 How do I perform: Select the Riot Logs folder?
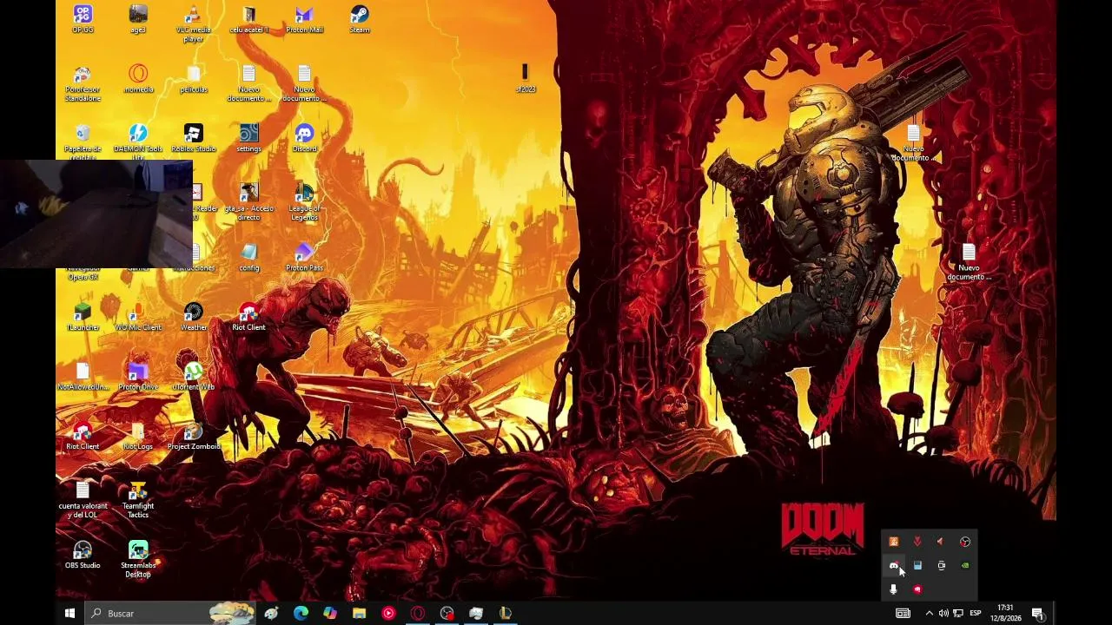(x=138, y=436)
